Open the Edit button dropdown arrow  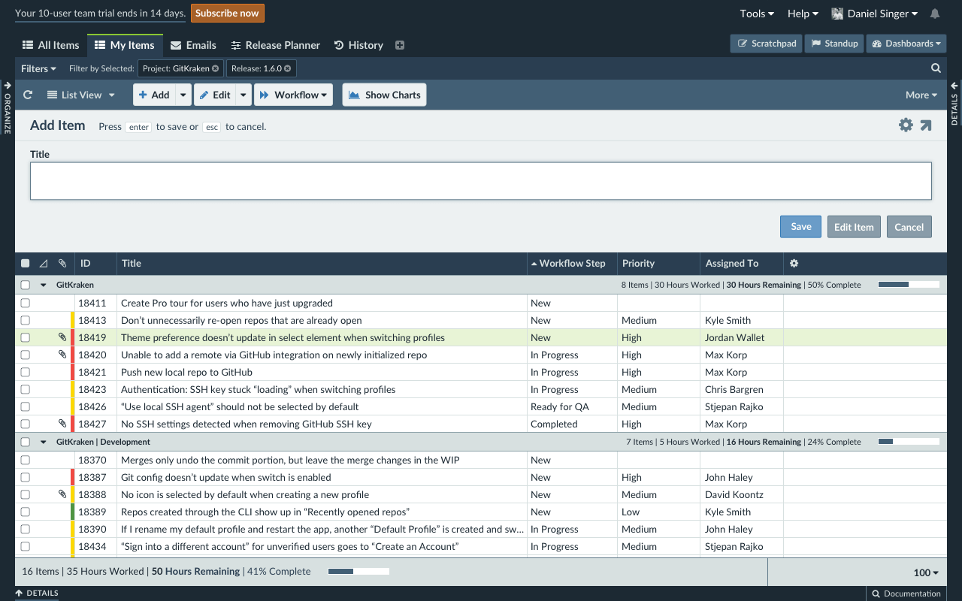[244, 95]
